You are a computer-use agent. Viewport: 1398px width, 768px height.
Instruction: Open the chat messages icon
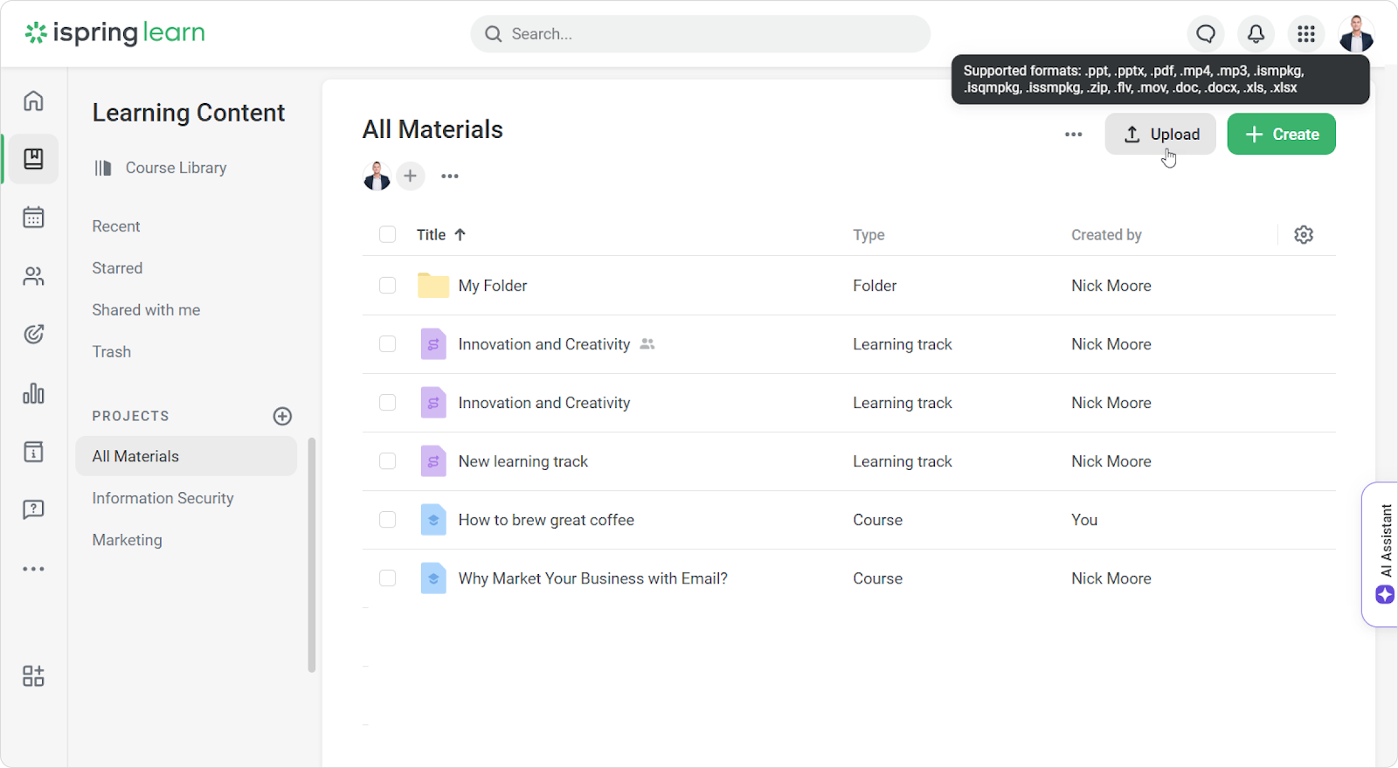coord(1206,34)
